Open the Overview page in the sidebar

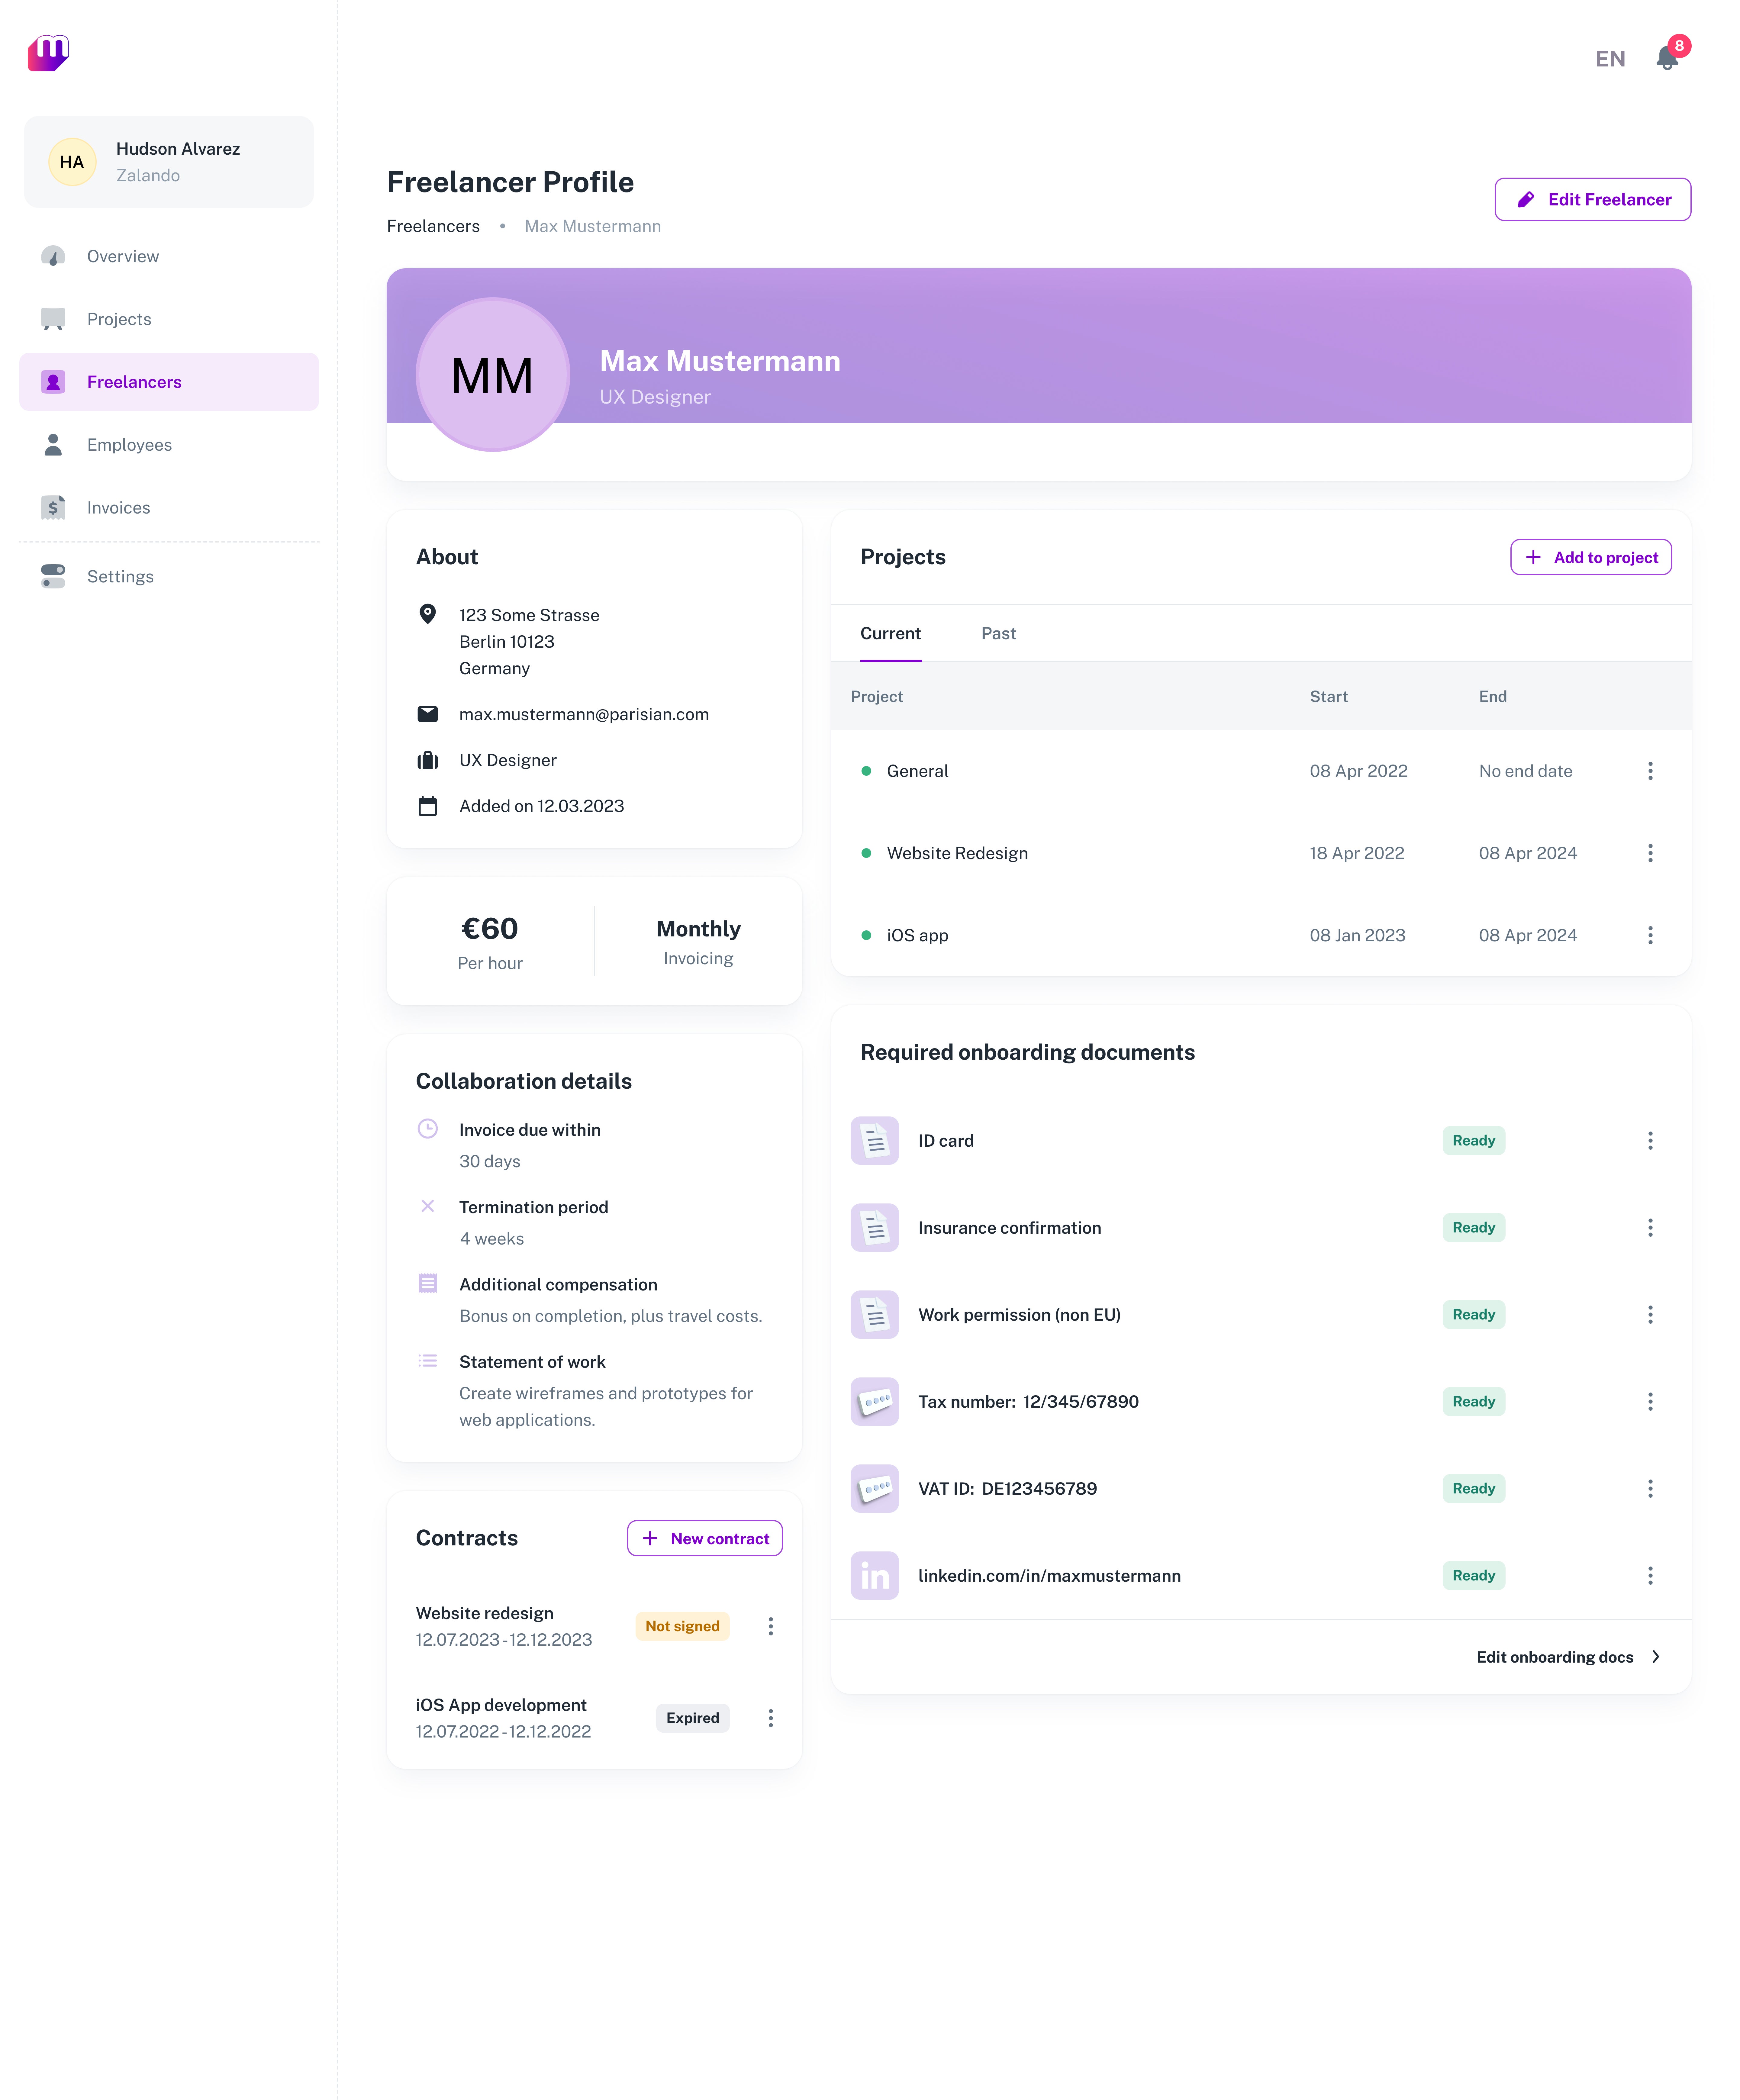coord(122,256)
